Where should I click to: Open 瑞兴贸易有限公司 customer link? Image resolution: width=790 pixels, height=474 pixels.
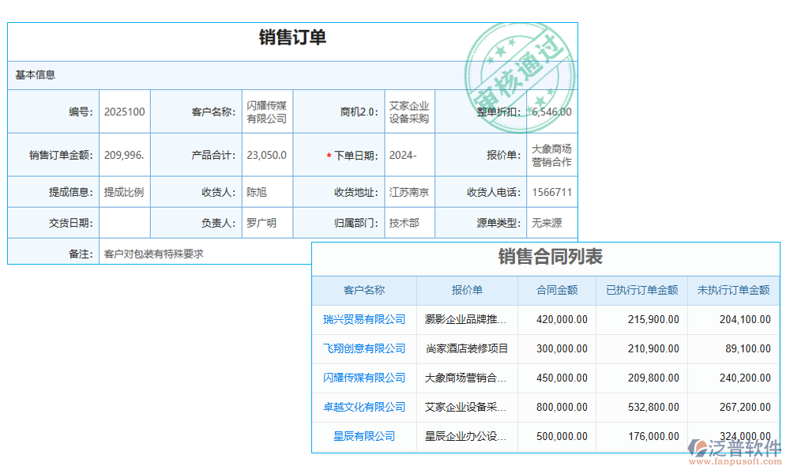[363, 319]
